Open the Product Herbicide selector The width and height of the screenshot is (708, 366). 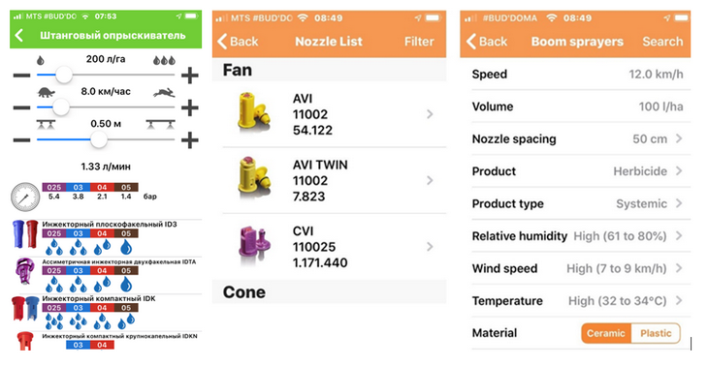pos(581,171)
